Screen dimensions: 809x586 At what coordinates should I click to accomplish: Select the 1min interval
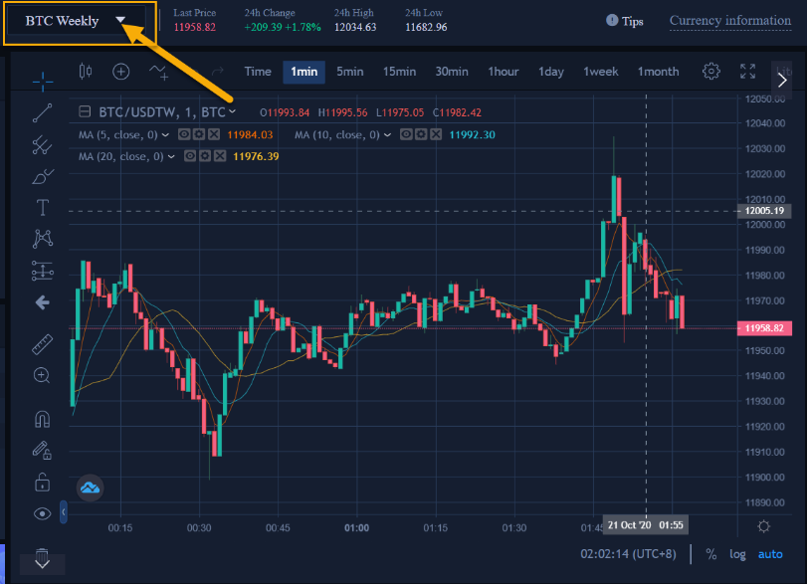click(303, 72)
